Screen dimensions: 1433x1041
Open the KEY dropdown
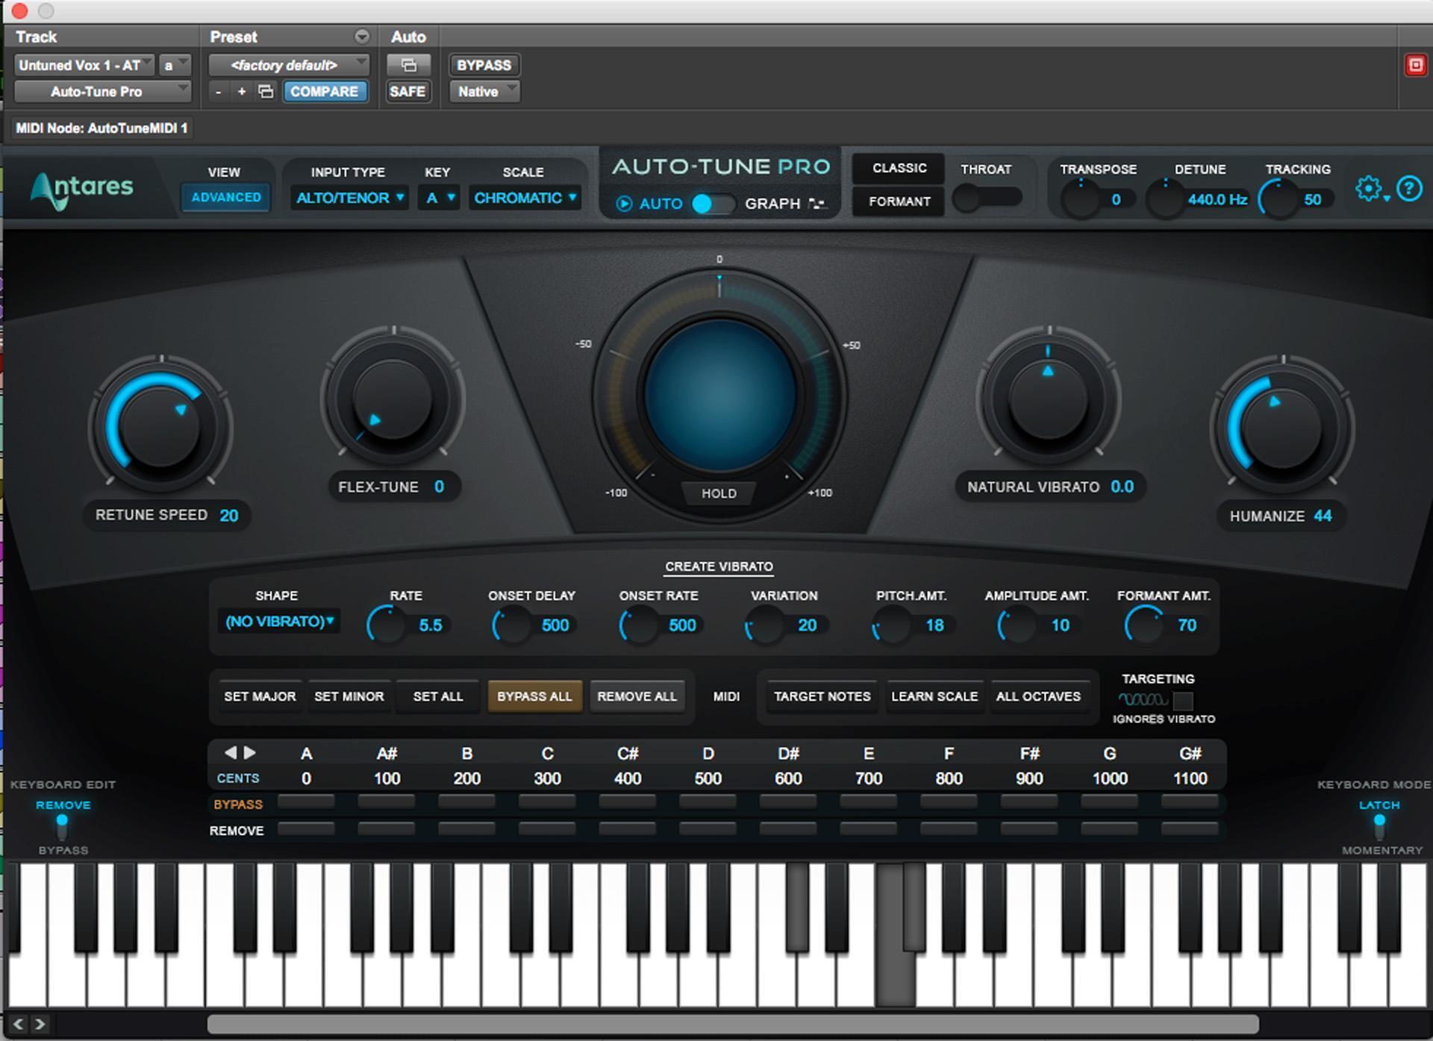[x=439, y=198]
